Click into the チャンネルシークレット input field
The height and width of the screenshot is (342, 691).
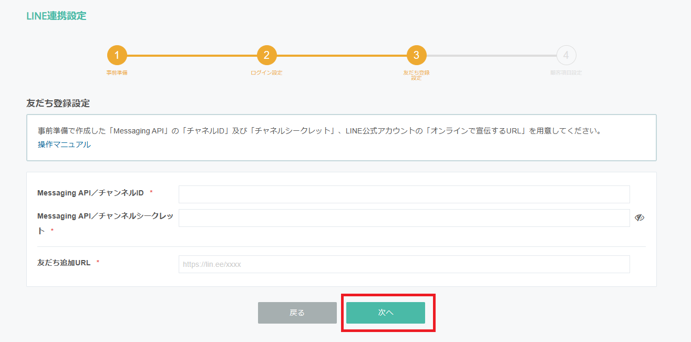coord(404,218)
